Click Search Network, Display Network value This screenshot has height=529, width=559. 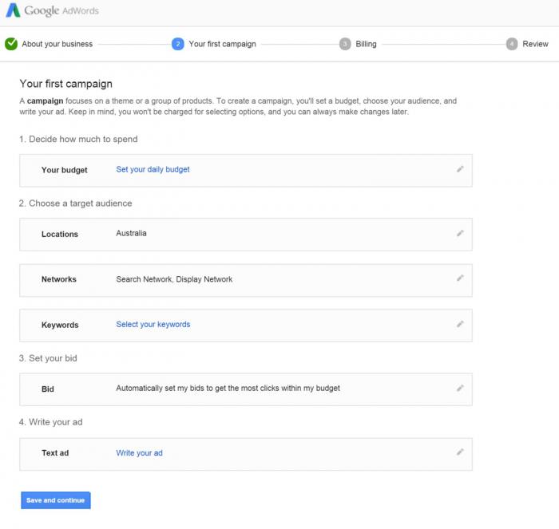pos(174,279)
